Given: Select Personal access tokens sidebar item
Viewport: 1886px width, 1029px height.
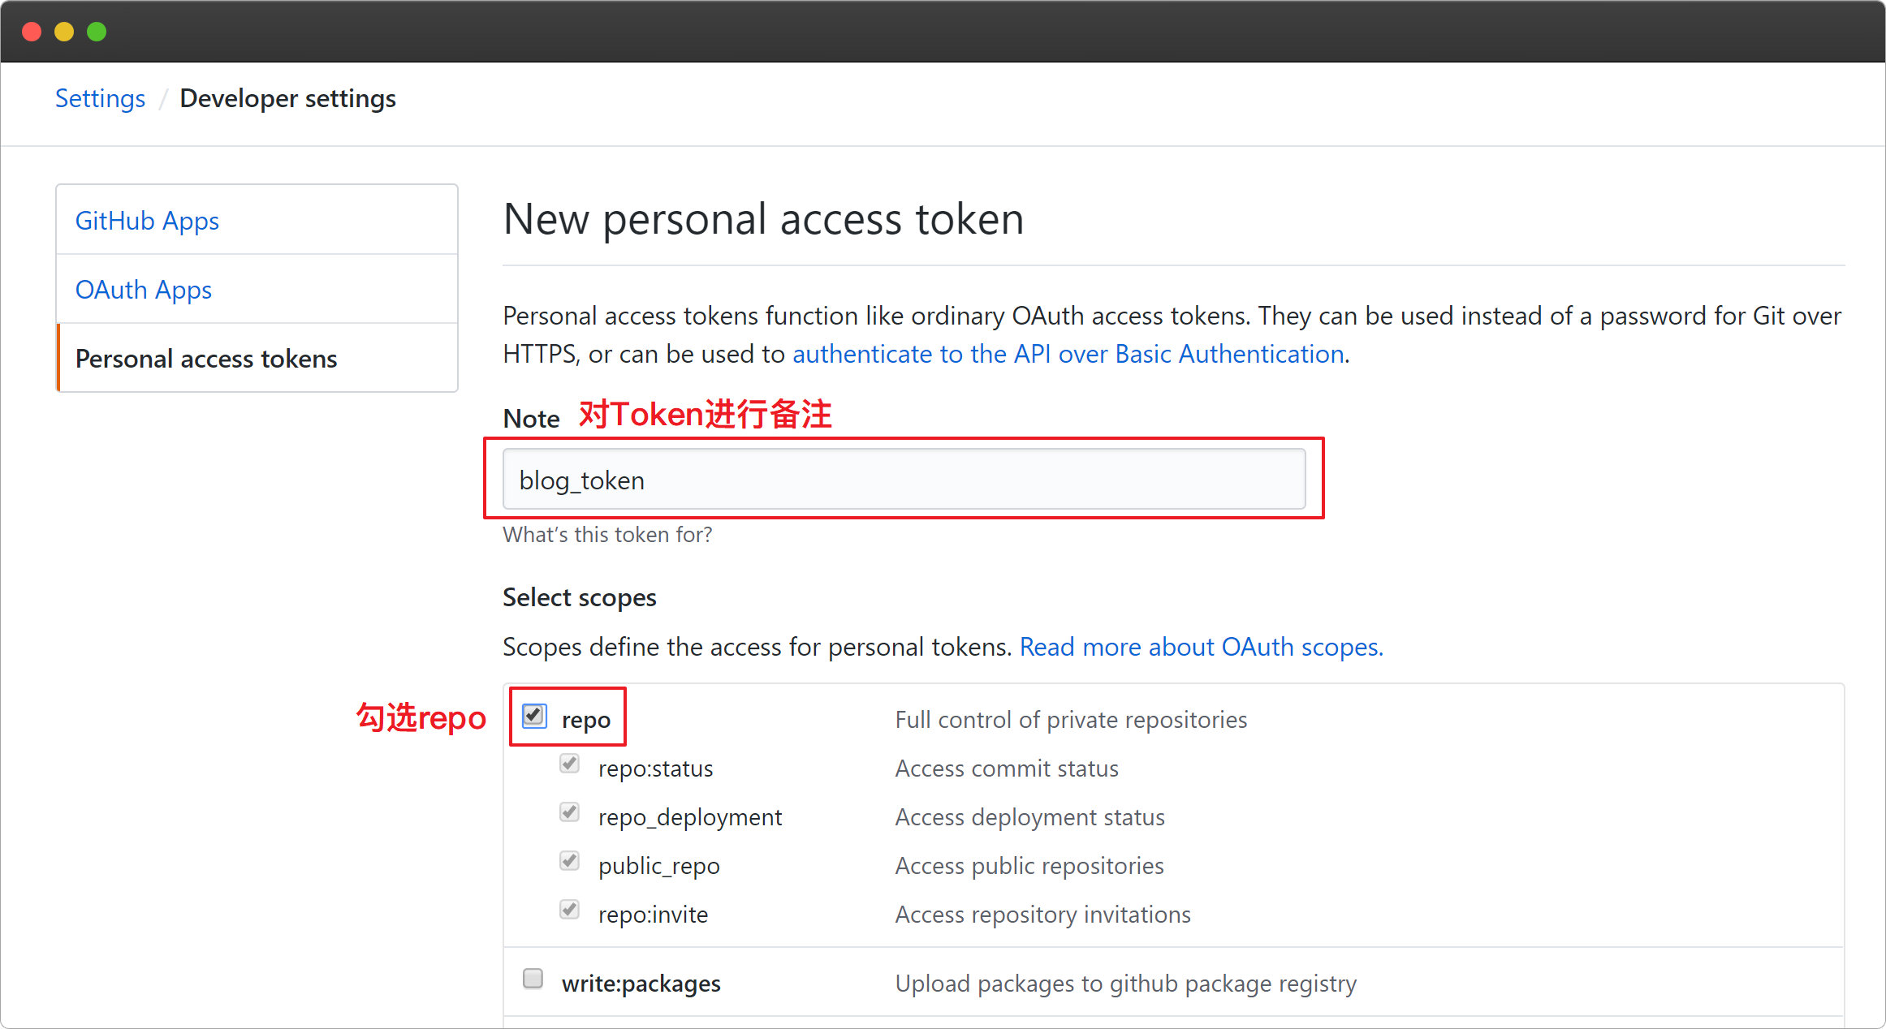Looking at the screenshot, I should [206, 359].
